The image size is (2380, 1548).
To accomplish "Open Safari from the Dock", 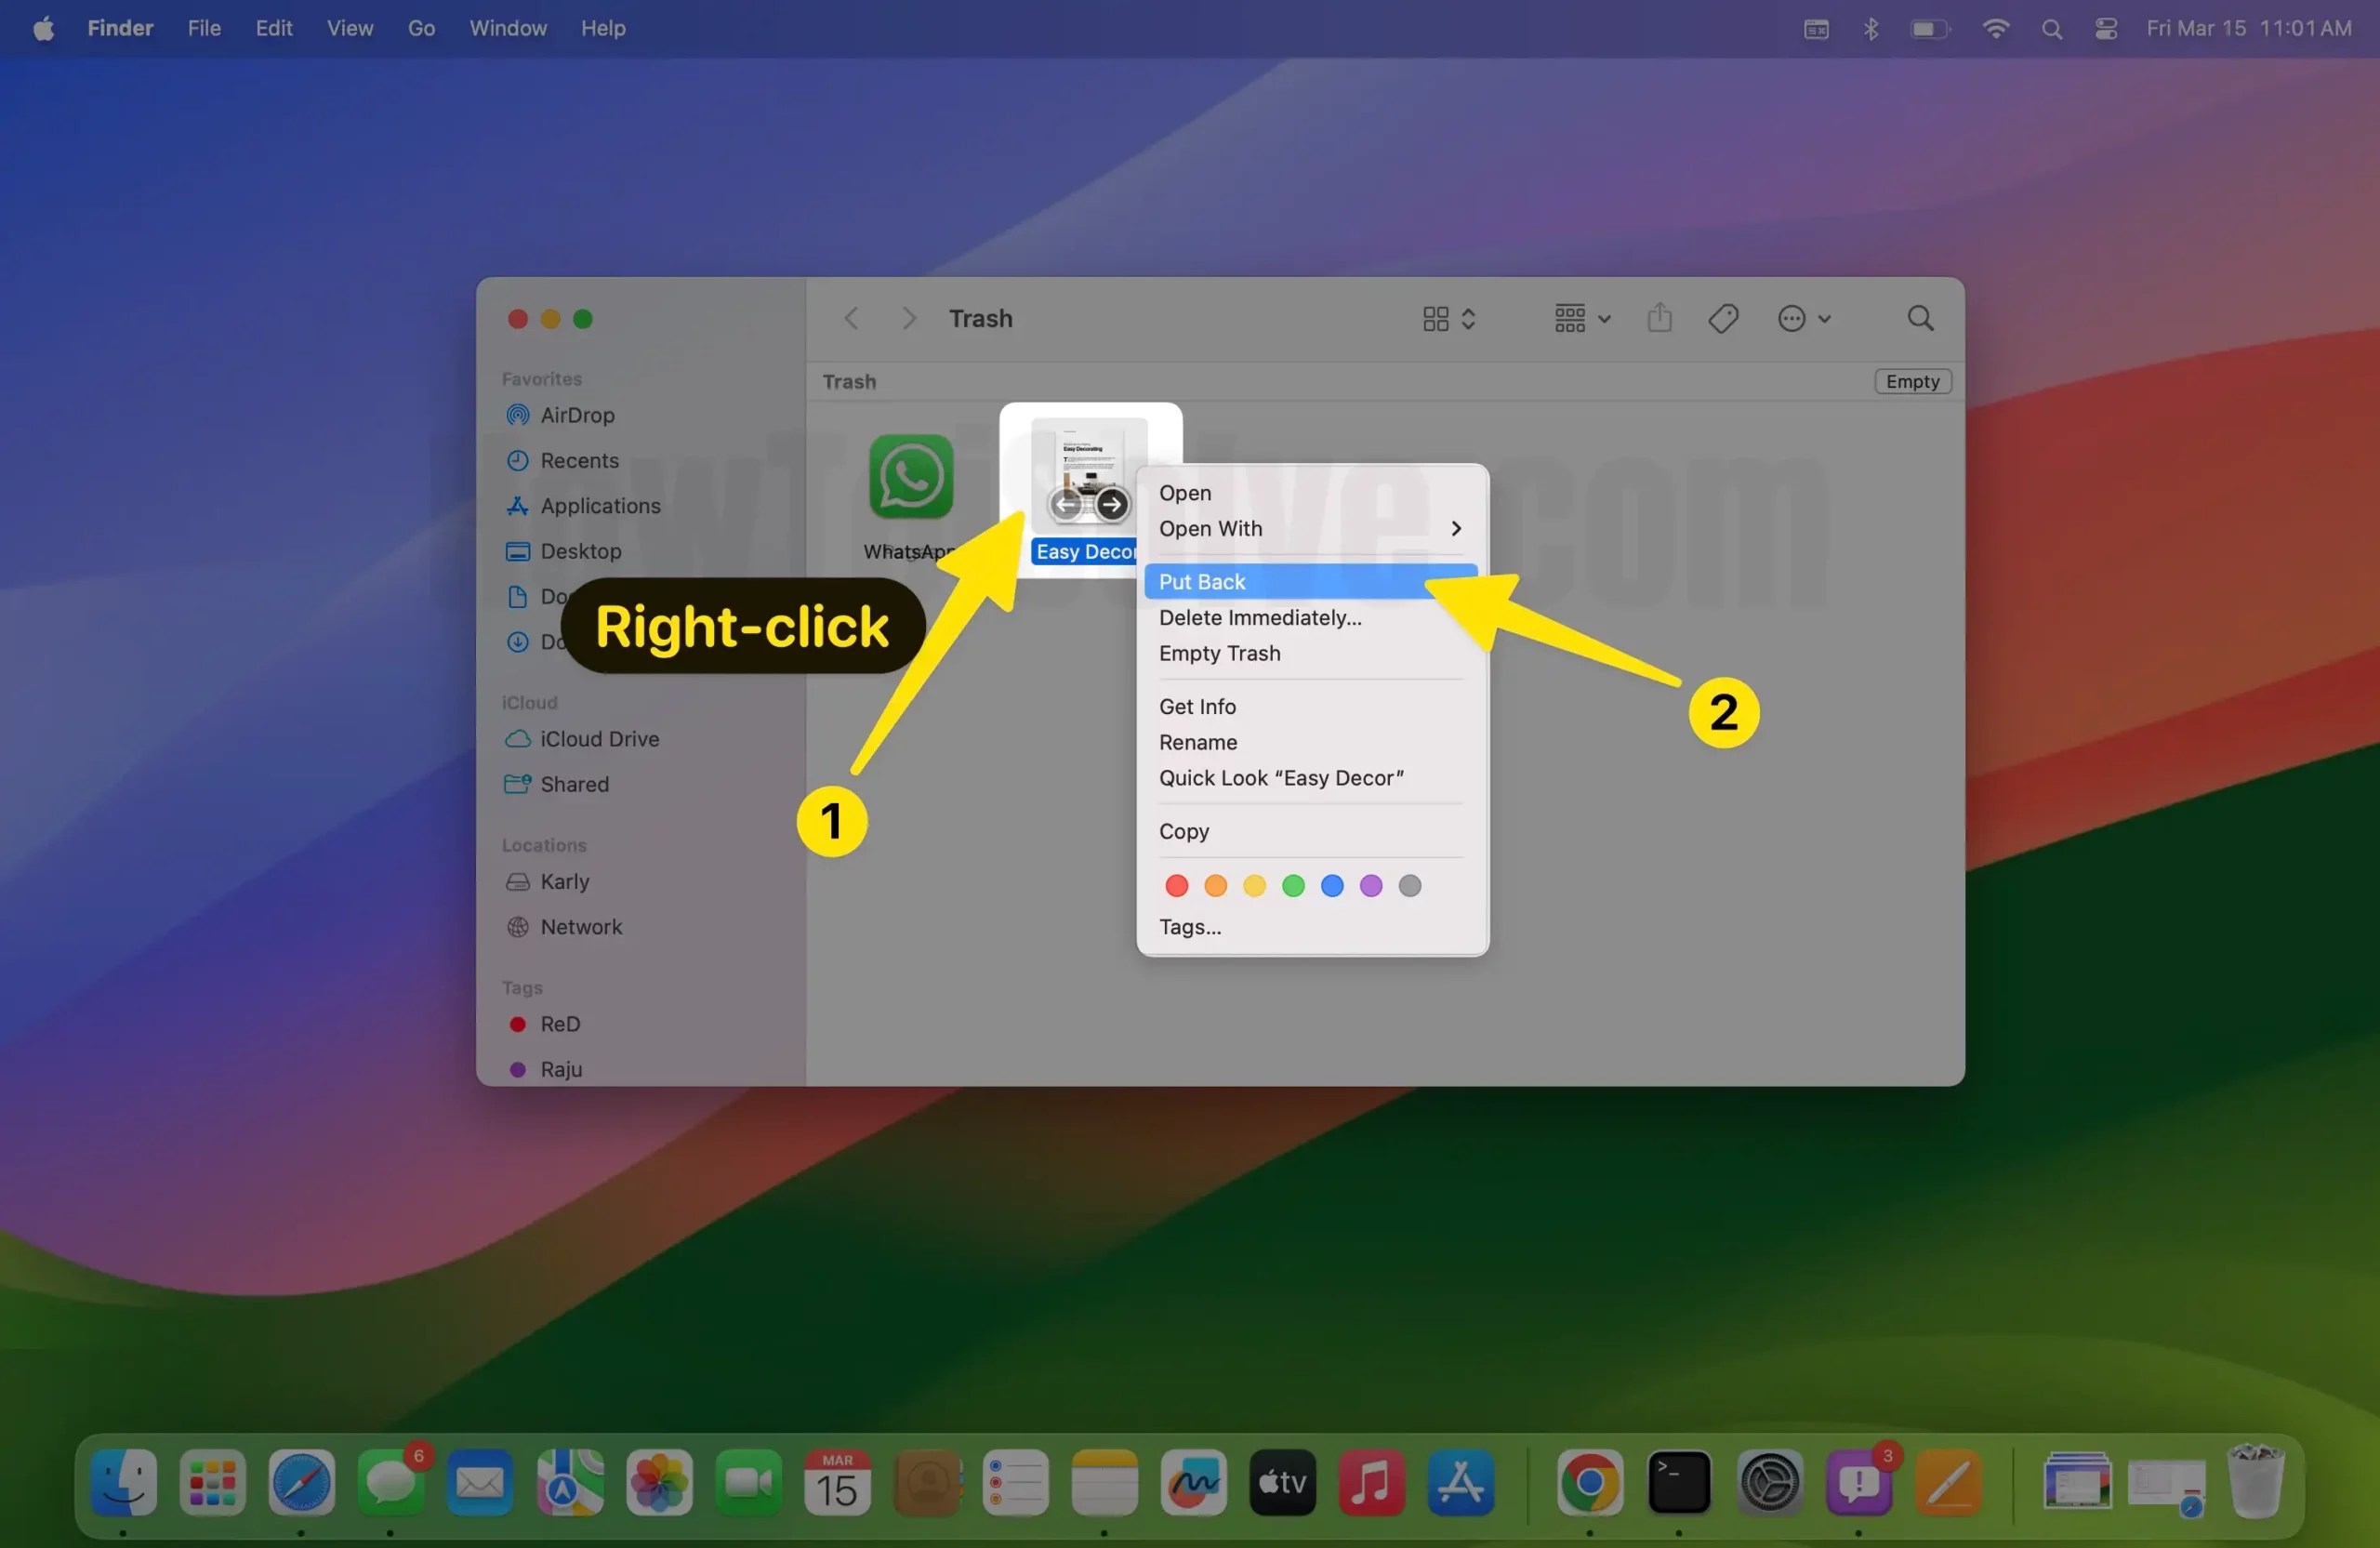I will click(x=301, y=1483).
